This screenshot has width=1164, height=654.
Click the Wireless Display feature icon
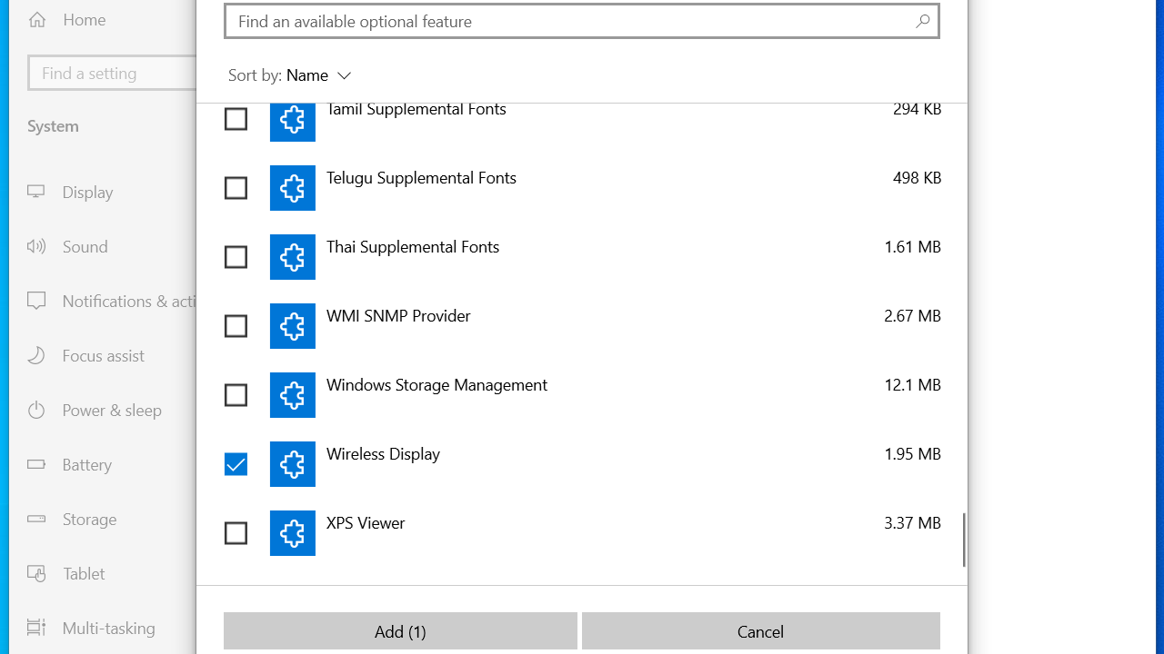[x=293, y=464]
